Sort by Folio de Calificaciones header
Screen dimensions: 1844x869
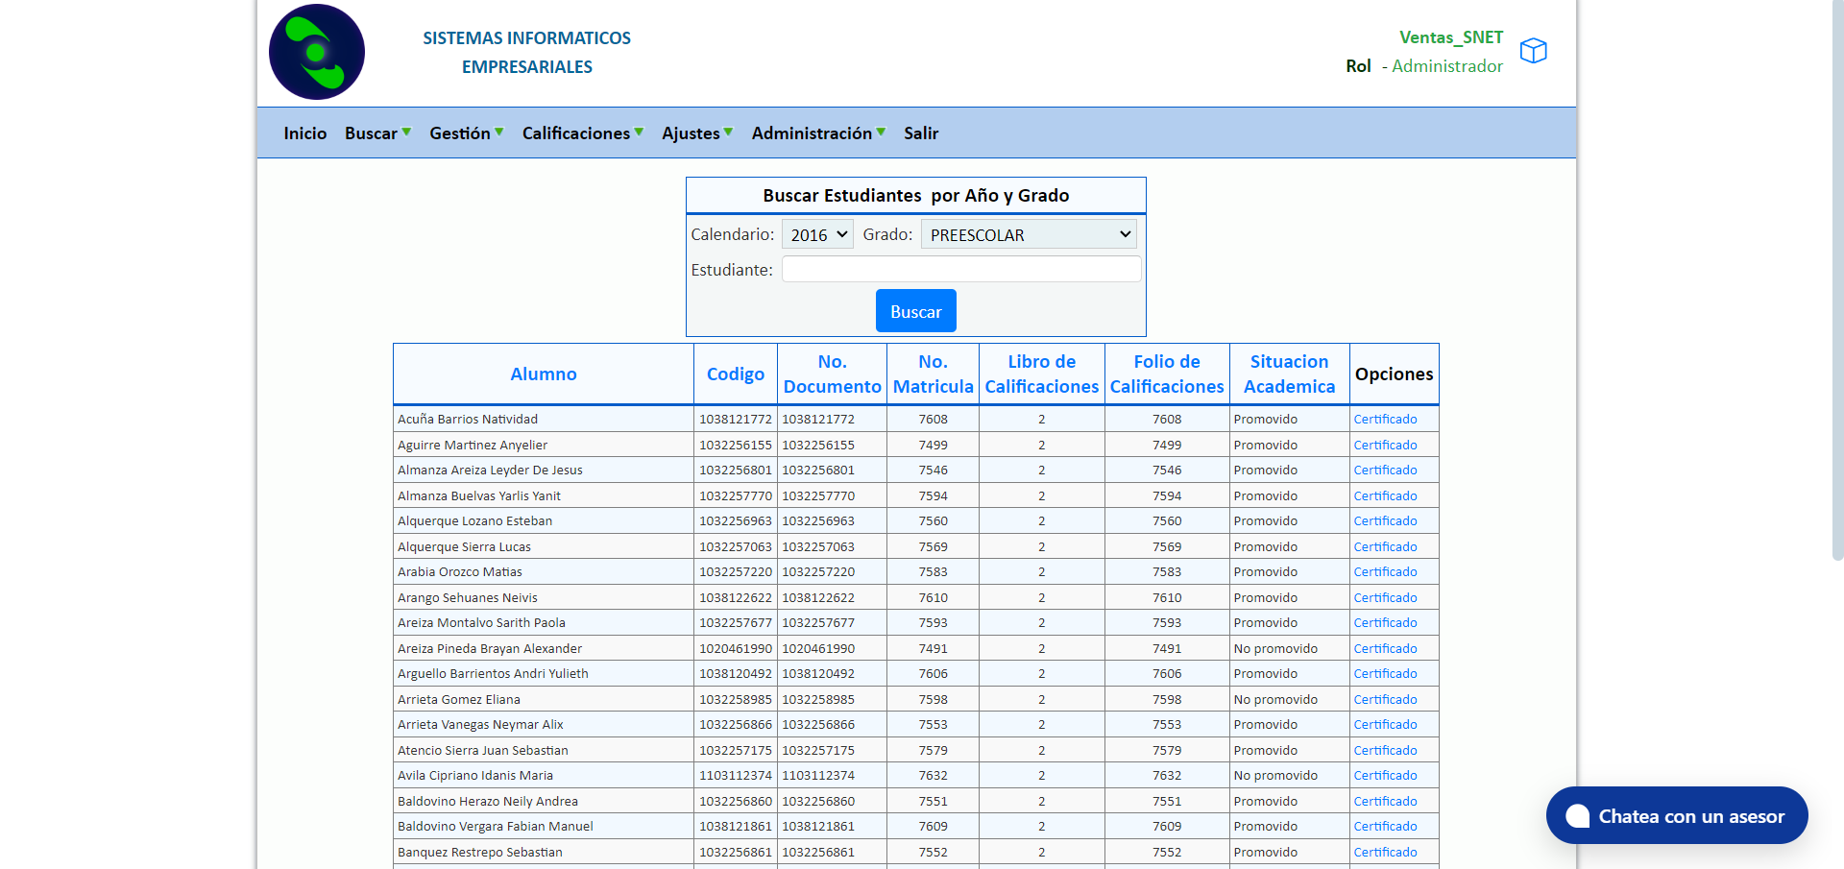1167,374
